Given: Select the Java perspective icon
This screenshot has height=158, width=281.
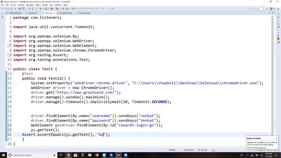Looking at the screenshot, I should click(x=271, y=9).
